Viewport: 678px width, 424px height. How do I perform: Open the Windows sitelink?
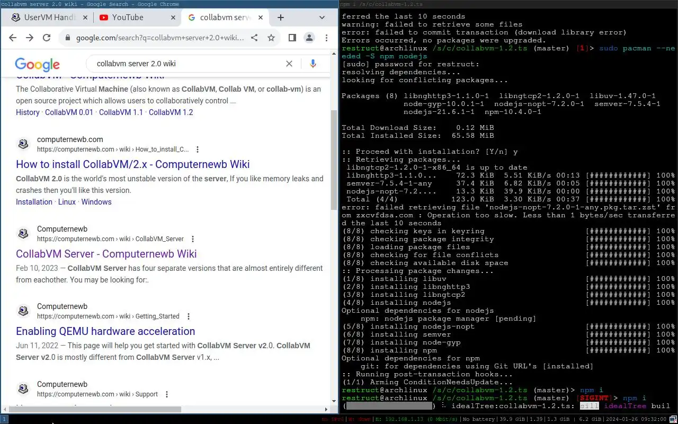click(96, 202)
